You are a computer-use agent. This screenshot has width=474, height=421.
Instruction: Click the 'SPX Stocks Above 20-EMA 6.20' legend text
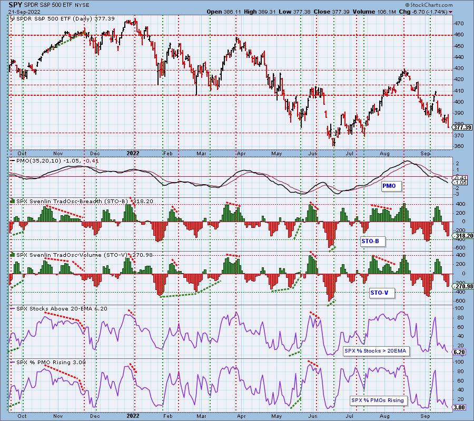tap(62, 309)
